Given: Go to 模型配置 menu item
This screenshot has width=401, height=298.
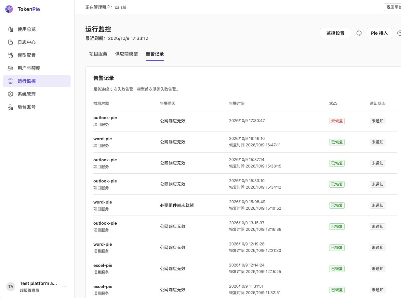Looking at the screenshot, I should point(37,55).
